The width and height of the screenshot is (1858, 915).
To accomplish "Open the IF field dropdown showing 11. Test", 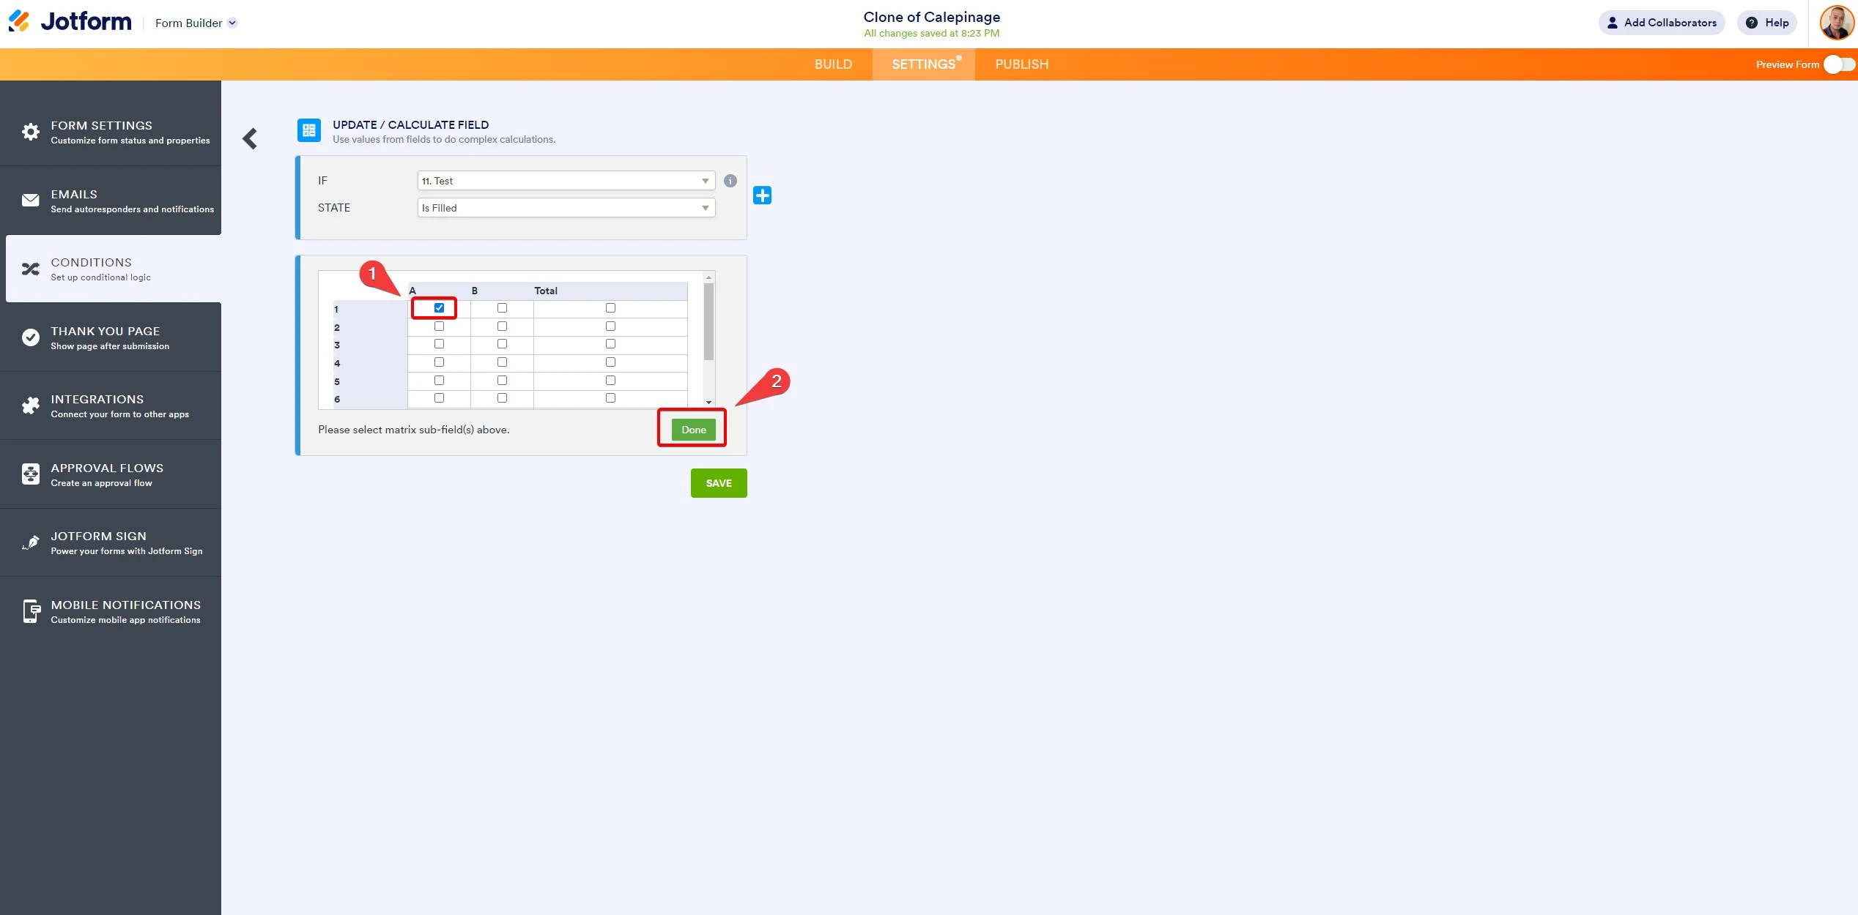I will pos(565,180).
